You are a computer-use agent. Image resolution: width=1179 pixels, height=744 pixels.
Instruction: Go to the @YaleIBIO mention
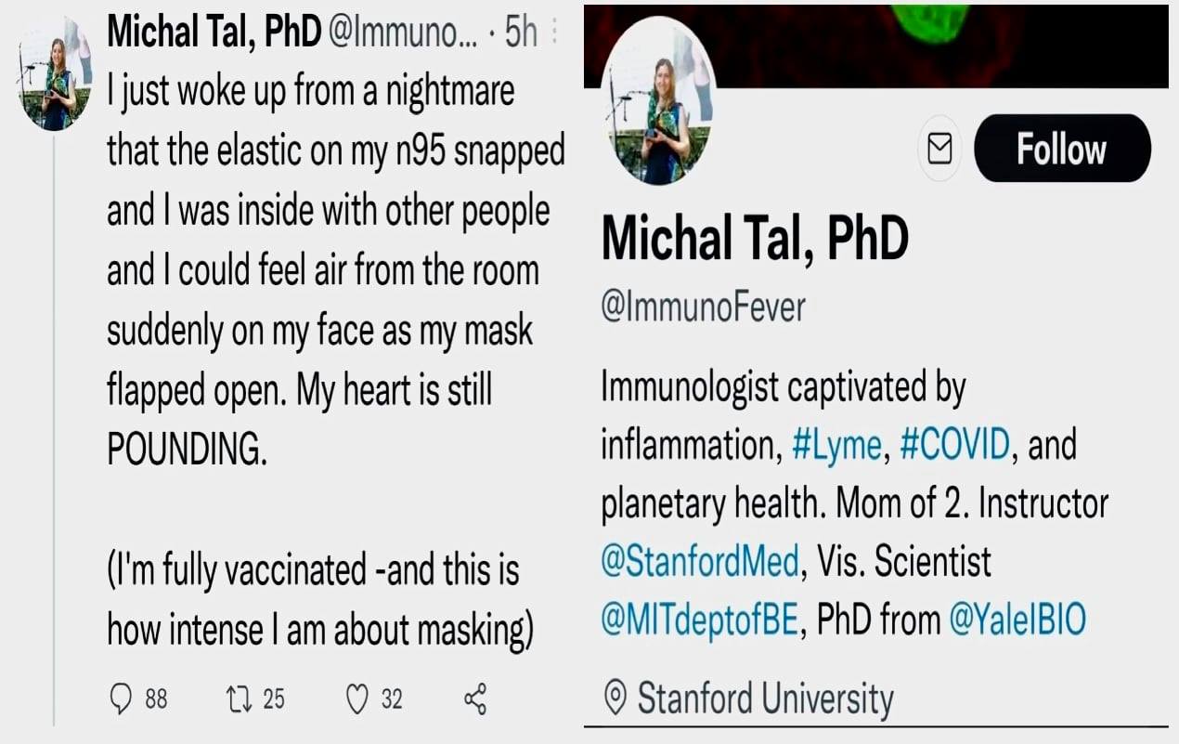pos(1017,620)
